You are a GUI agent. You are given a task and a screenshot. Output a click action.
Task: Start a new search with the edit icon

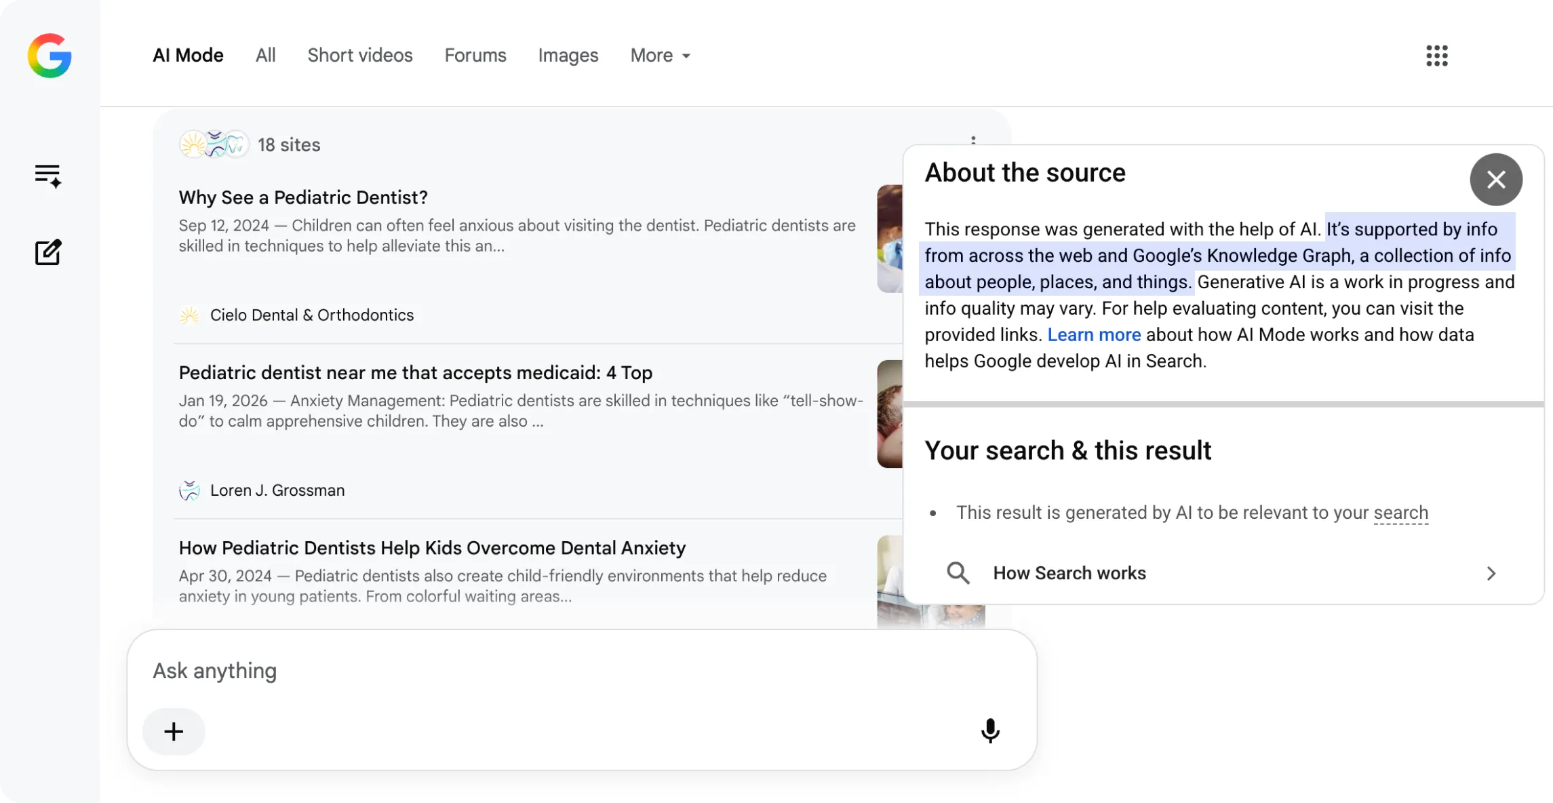(x=48, y=252)
